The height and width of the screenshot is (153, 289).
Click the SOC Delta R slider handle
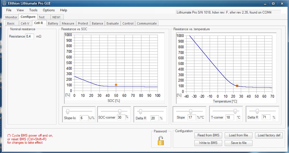point(141,112)
